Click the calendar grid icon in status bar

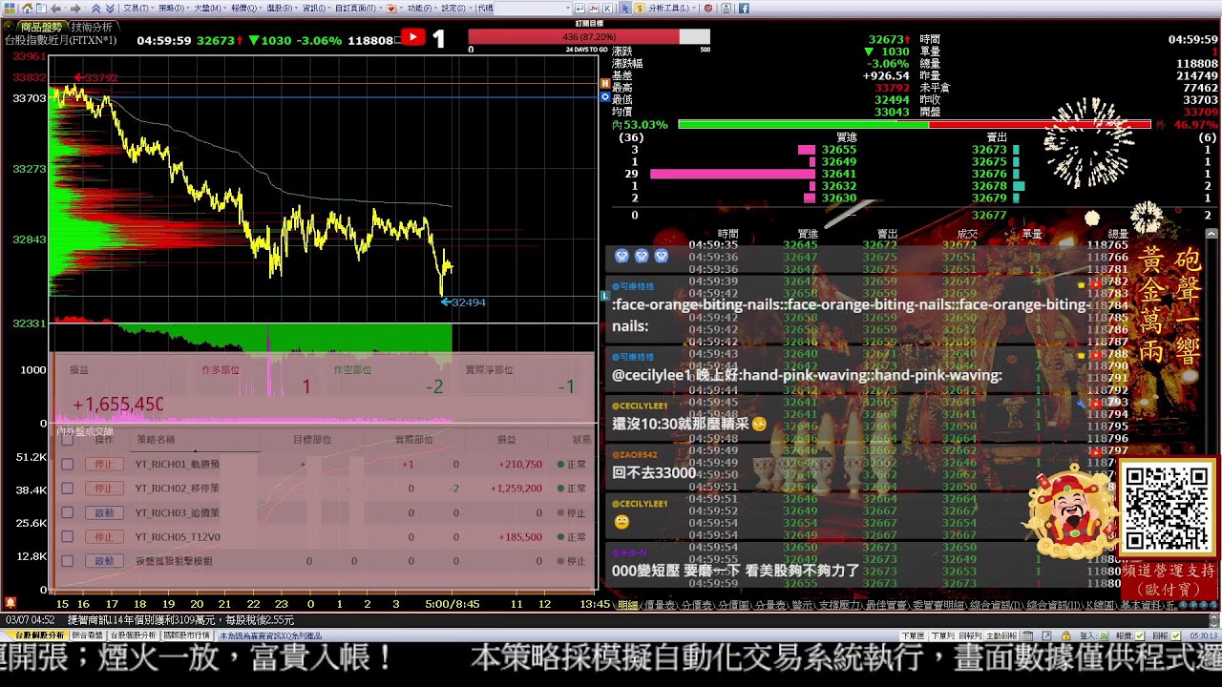pyautogui.click(x=1027, y=635)
